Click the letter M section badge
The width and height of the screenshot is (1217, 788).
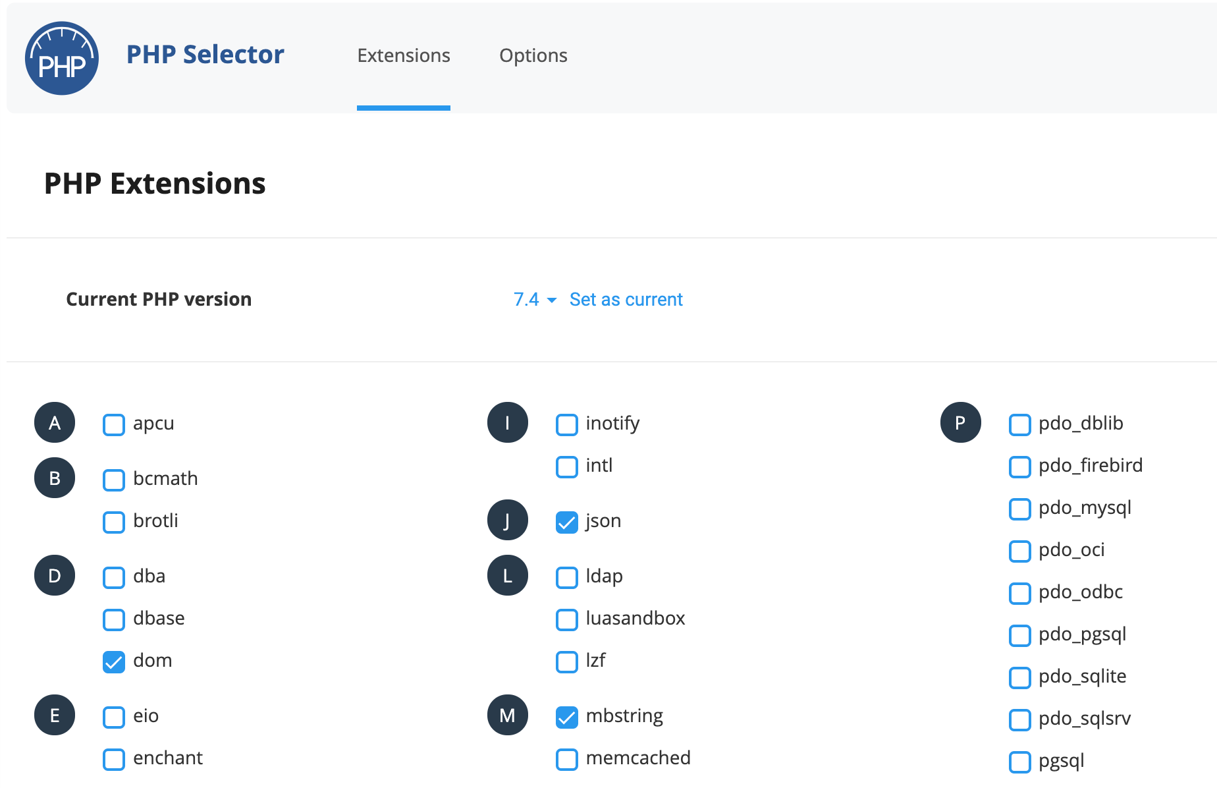507,715
